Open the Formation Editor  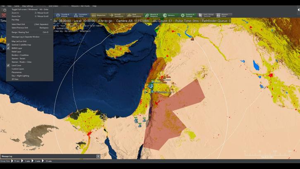coord(81,15)
